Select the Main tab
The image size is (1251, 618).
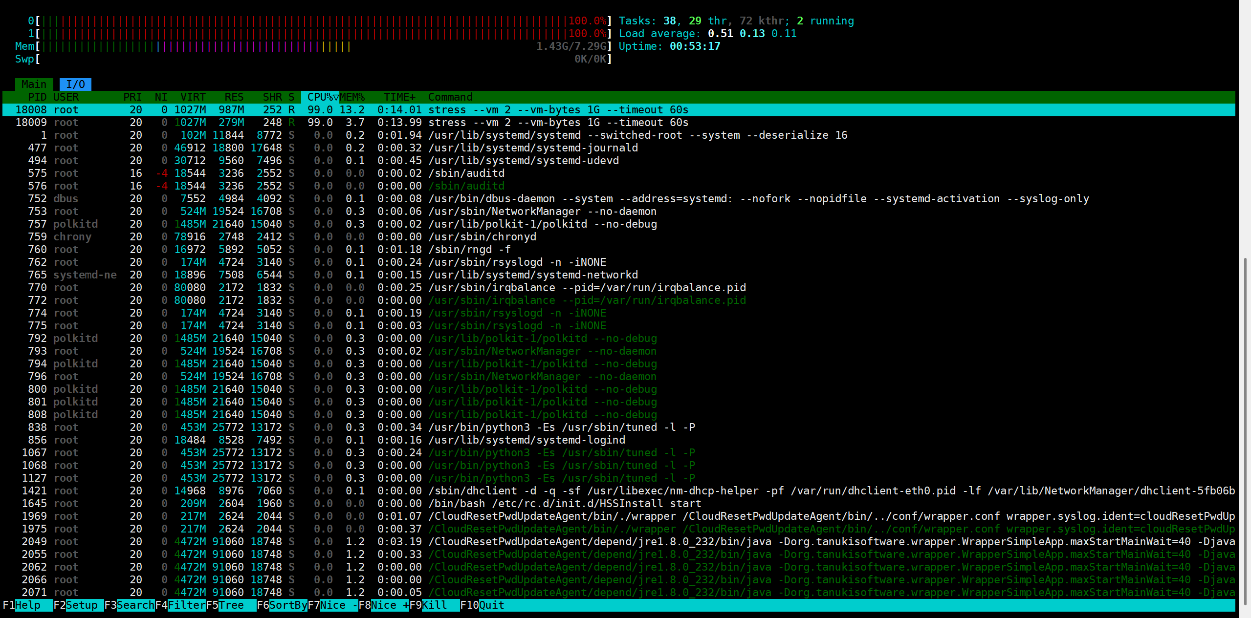click(x=33, y=84)
